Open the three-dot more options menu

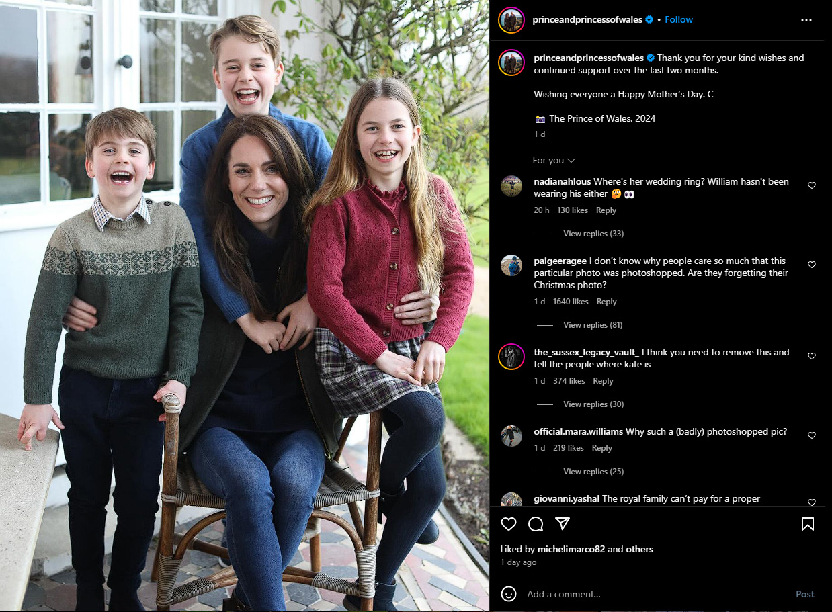click(x=806, y=20)
